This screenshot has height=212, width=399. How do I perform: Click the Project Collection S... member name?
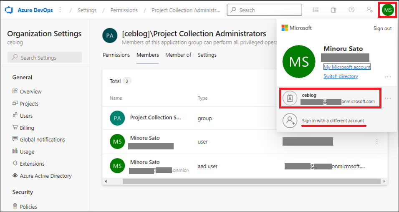[x=156, y=118]
